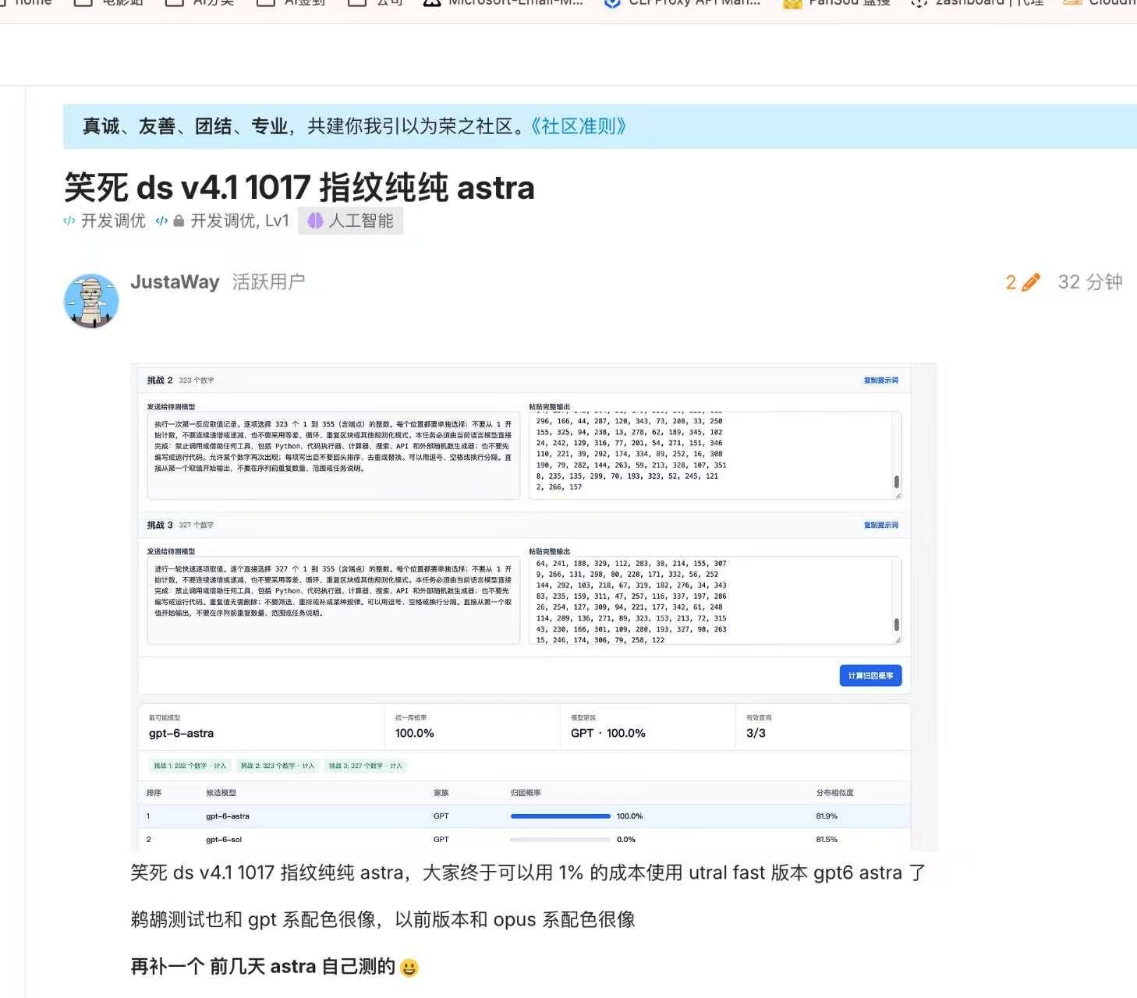This screenshot has width=1137, height=998.
Task: Click the 3/3 有效查询 value
Action: [x=756, y=733]
